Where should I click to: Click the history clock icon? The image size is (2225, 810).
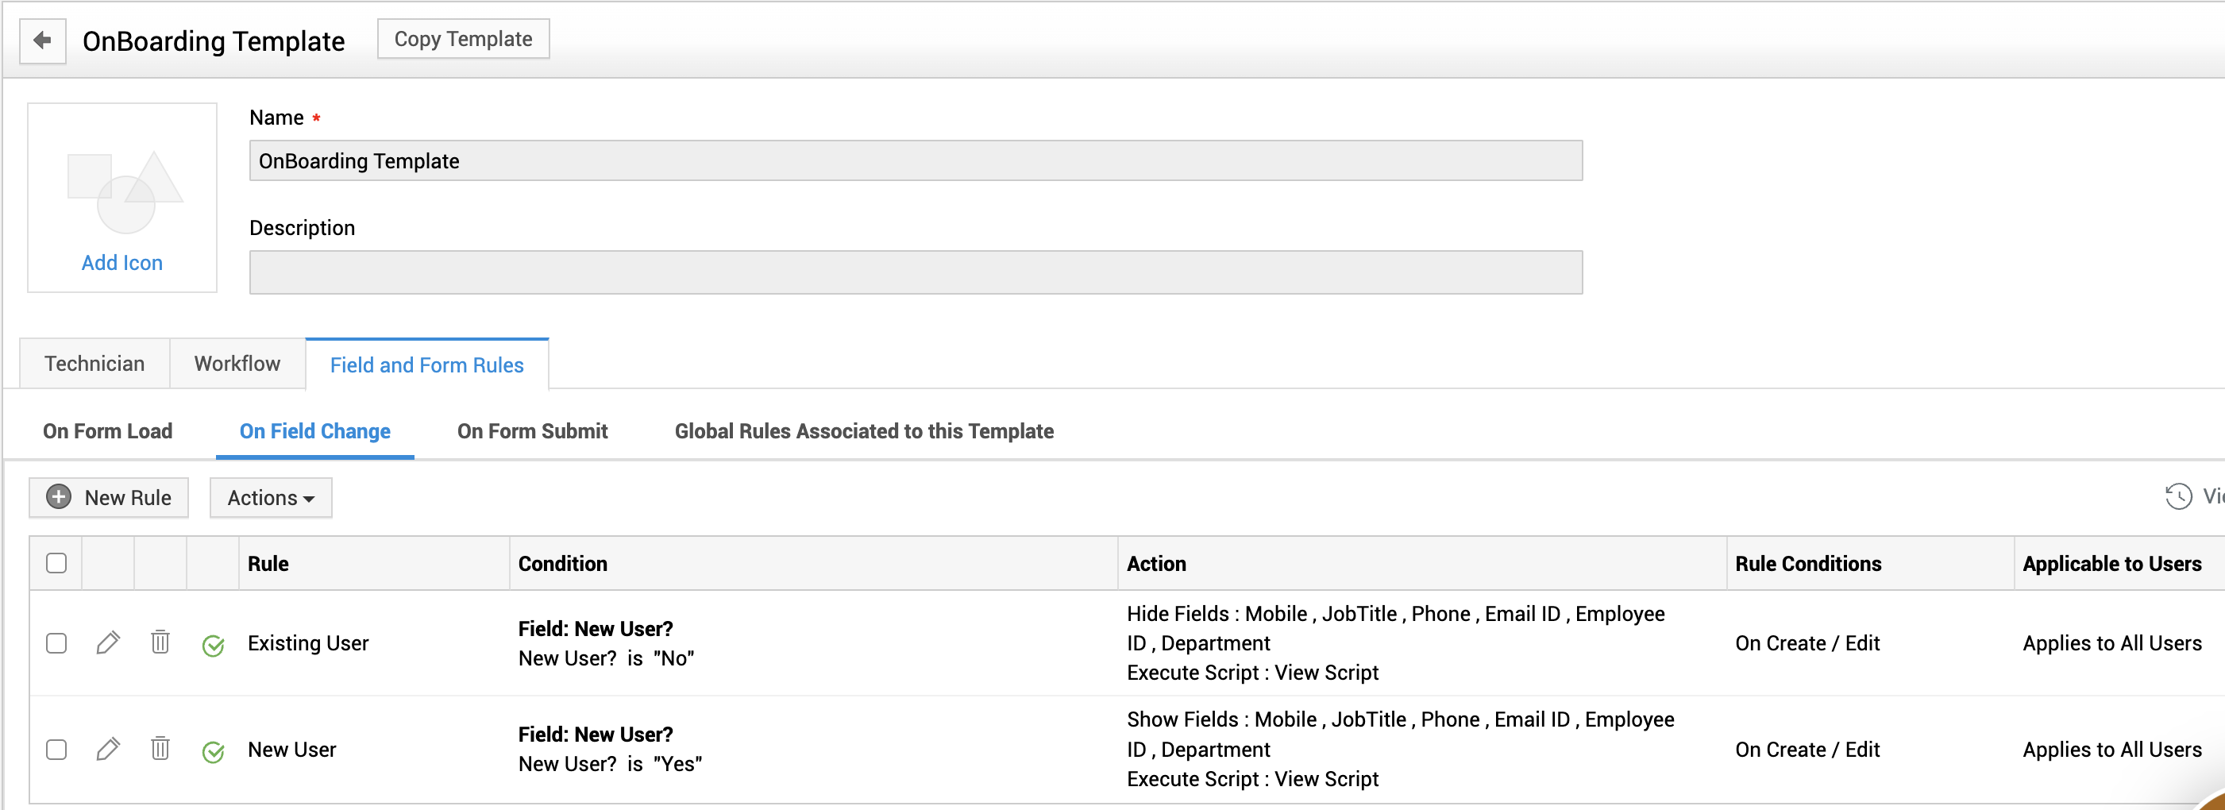coord(2177,496)
